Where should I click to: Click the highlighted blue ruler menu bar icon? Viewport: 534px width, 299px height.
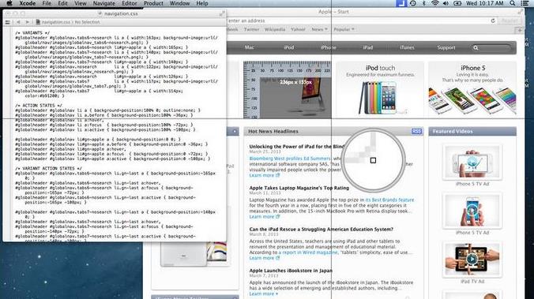[x=401, y=3]
